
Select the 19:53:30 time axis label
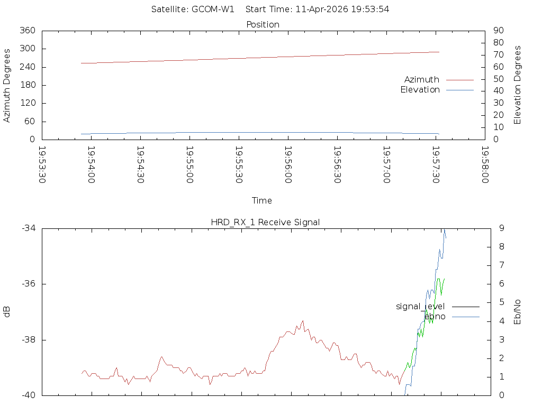click(x=42, y=165)
